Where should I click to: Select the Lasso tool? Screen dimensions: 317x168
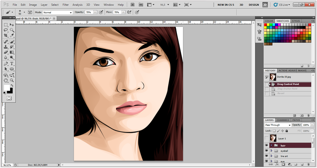pos(6,30)
